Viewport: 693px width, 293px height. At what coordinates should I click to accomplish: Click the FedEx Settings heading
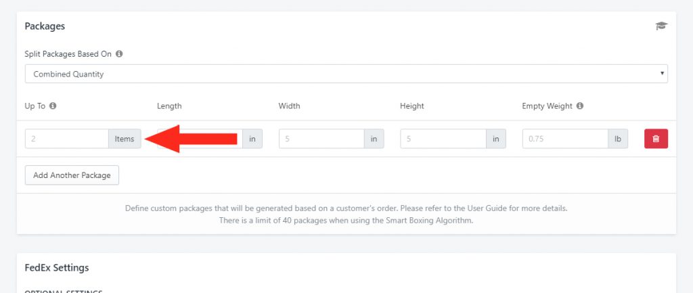tap(57, 268)
